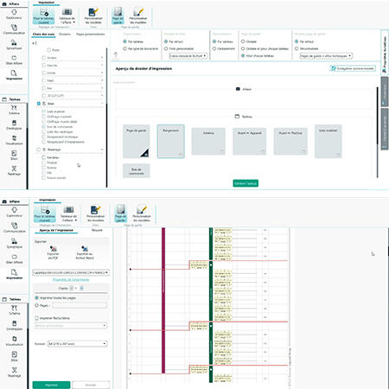
Task: Open Communication in the top window sidebar
Action: point(14,29)
